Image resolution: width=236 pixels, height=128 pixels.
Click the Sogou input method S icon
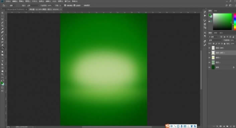167,126
